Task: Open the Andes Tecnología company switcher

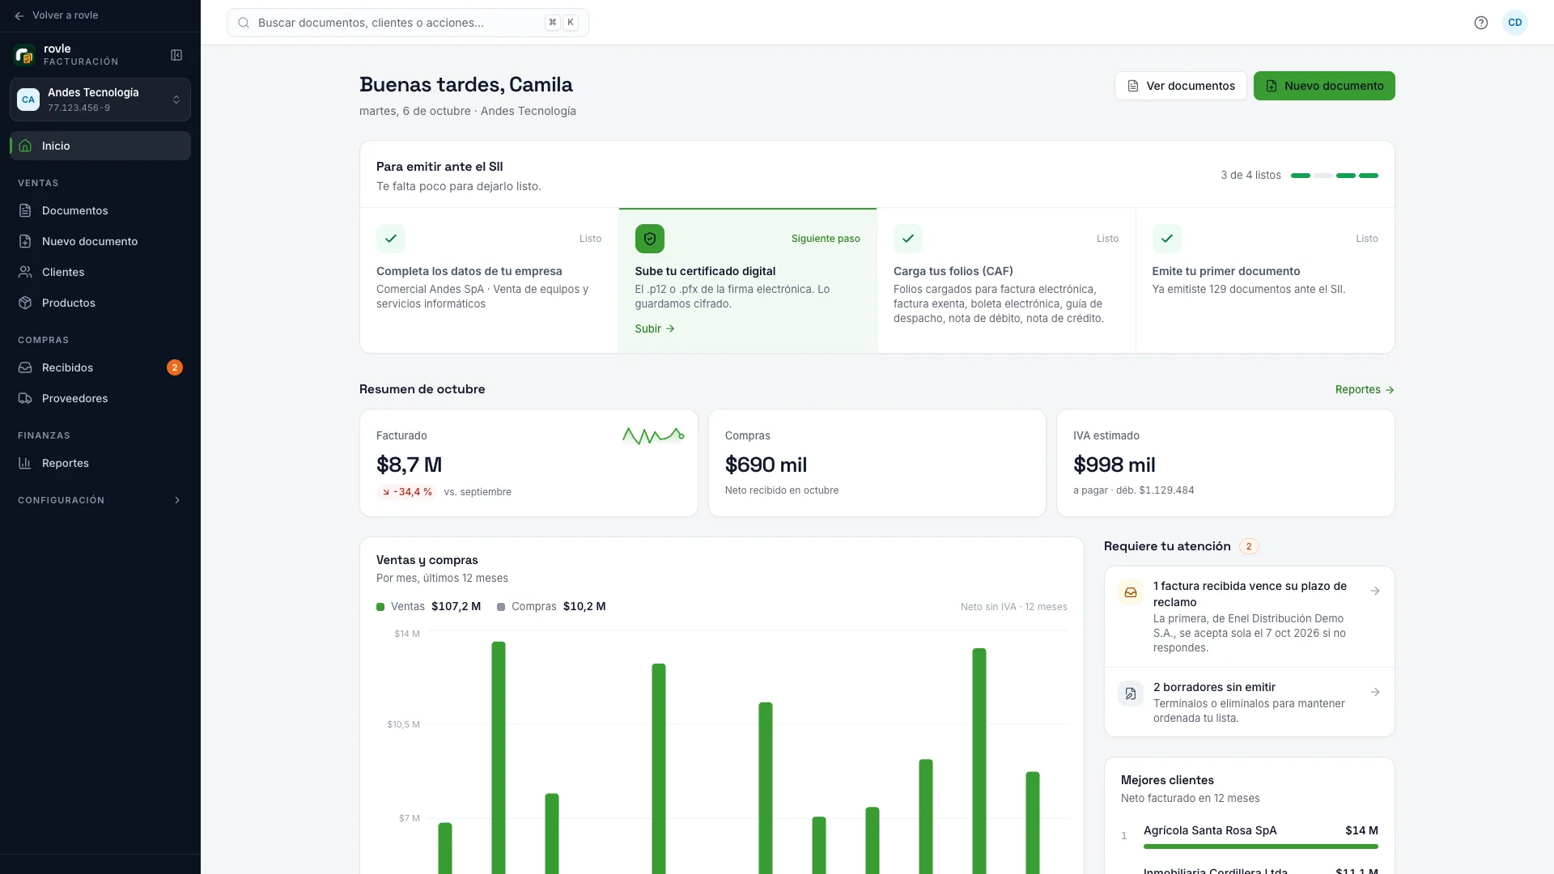Action: (x=100, y=100)
